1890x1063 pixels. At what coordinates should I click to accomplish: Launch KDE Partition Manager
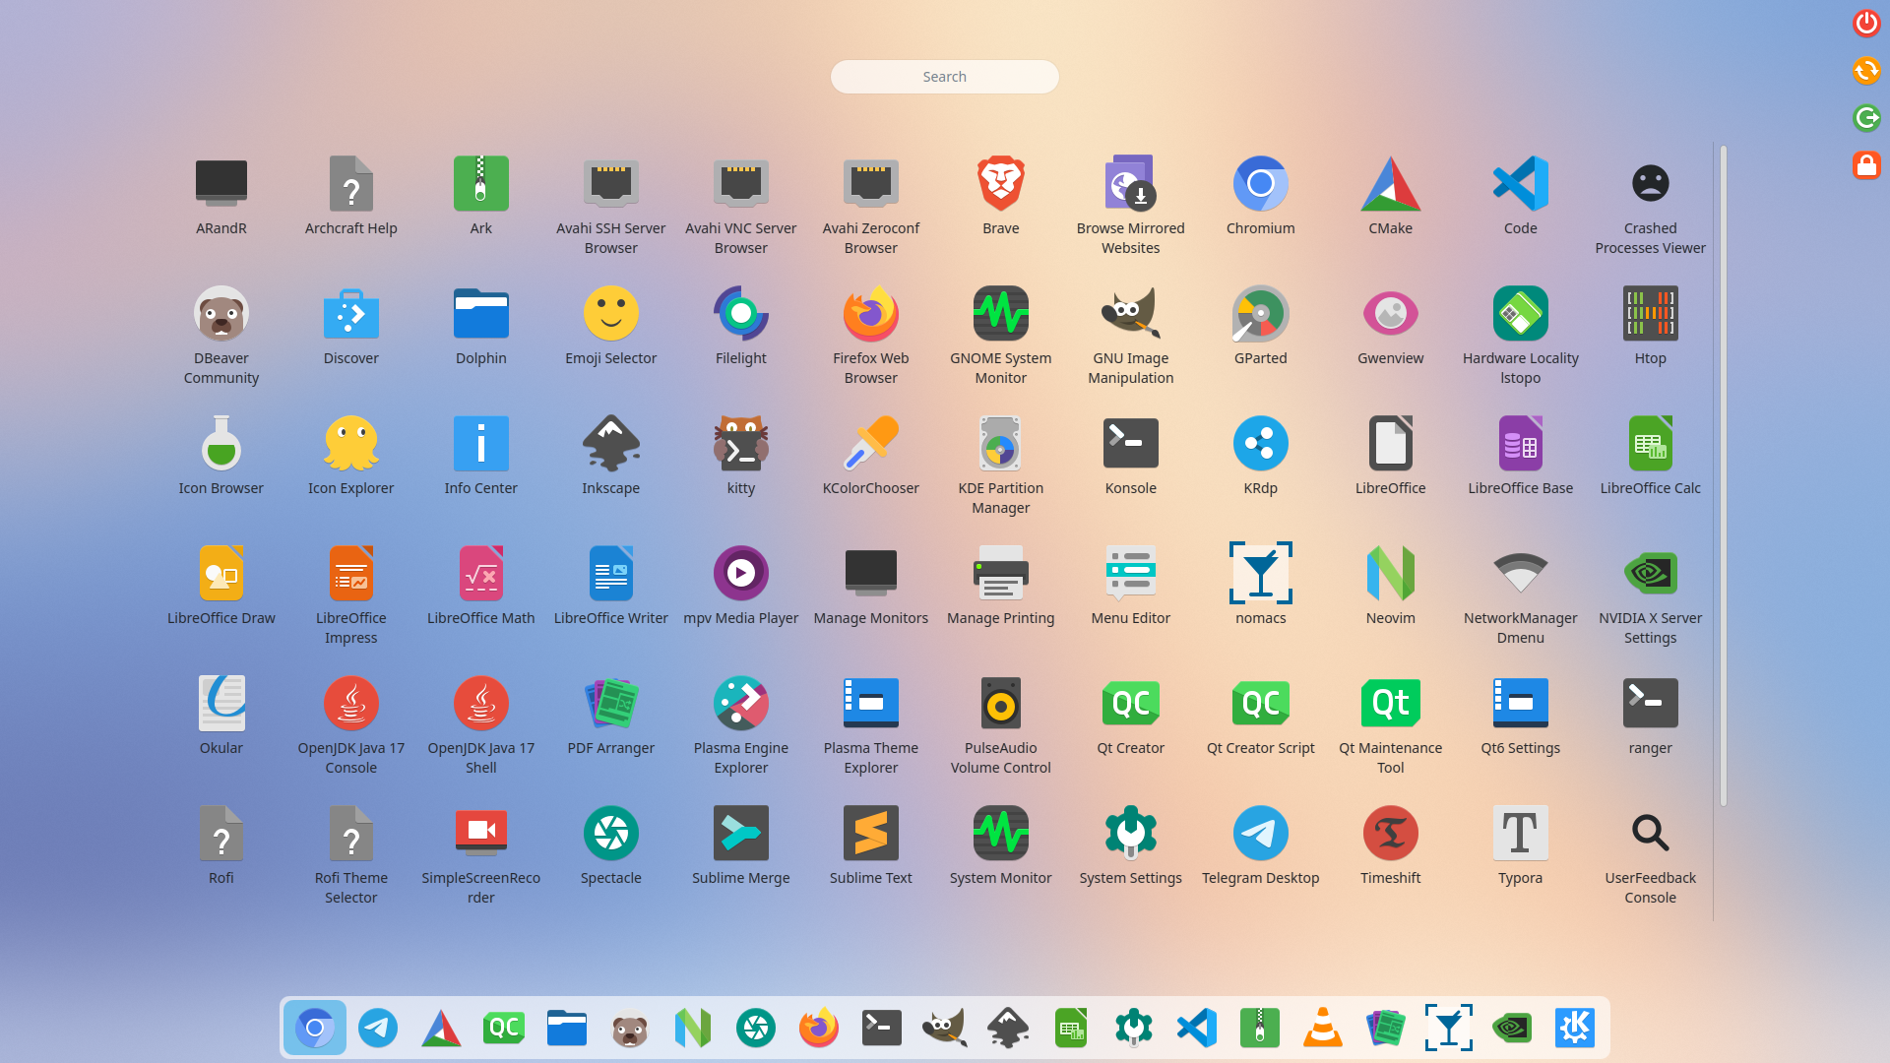1001,465
